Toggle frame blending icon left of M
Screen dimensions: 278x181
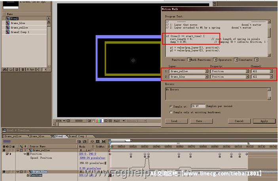tap(98, 141)
